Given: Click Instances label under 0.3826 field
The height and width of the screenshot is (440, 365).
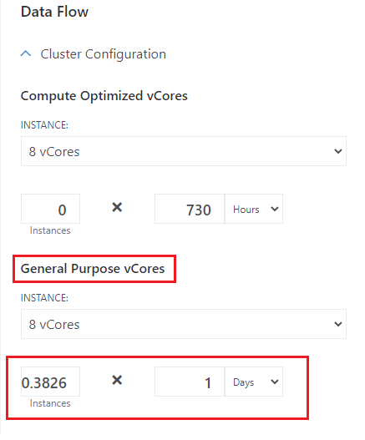Looking at the screenshot, I should 50,403.
